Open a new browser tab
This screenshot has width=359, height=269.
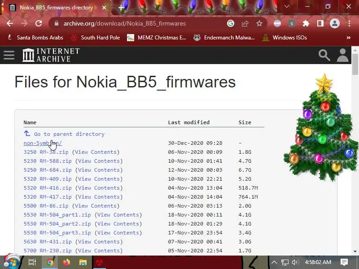point(121,8)
